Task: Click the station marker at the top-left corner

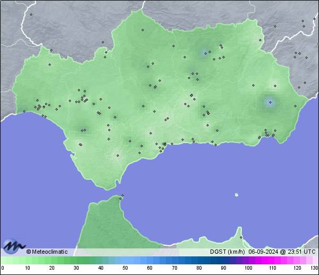Action: click(x=31, y=15)
